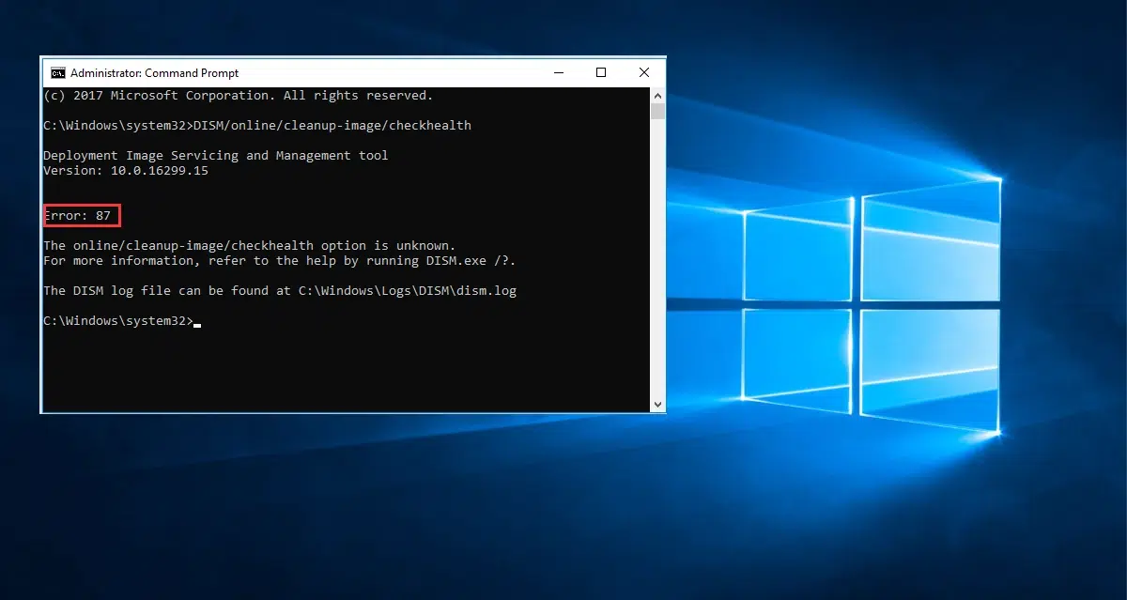The width and height of the screenshot is (1127, 600).
Task: Click the maximize window icon
Action: click(601, 72)
